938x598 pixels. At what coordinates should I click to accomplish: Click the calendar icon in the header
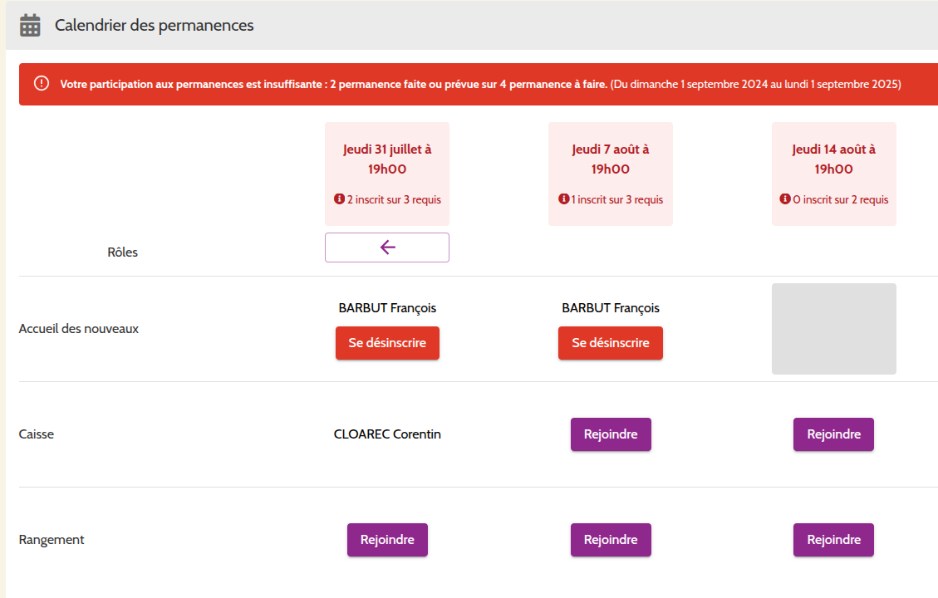[x=30, y=26]
